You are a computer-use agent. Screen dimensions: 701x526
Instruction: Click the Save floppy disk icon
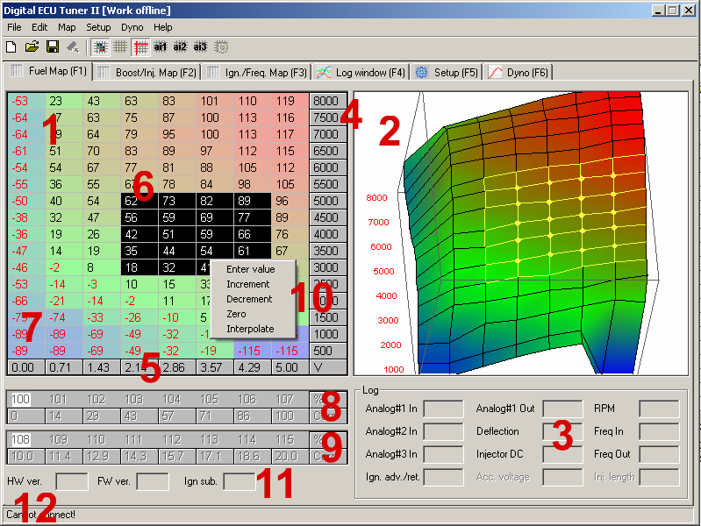(53, 46)
